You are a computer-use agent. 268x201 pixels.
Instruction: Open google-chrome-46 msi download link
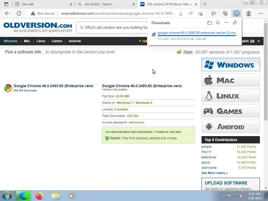tap(197, 33)
